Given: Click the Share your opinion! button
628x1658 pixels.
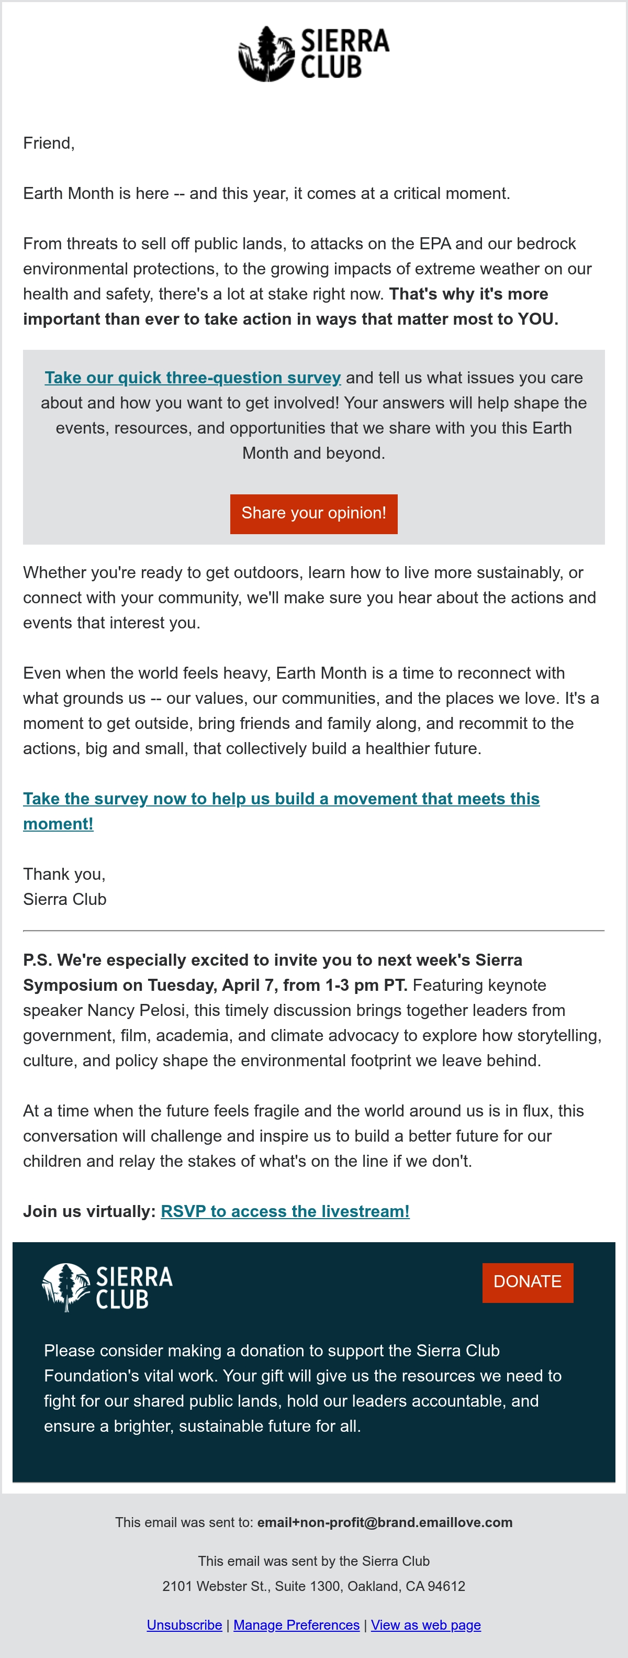Looking at the screenshot, I should coord(314,514).
